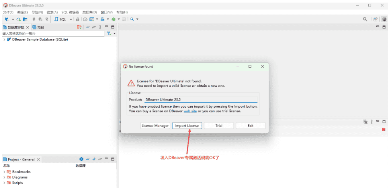This screenshot has width=389, height=188.
Task: Click the lock icon in the toolbar
Action: [77, 19]
